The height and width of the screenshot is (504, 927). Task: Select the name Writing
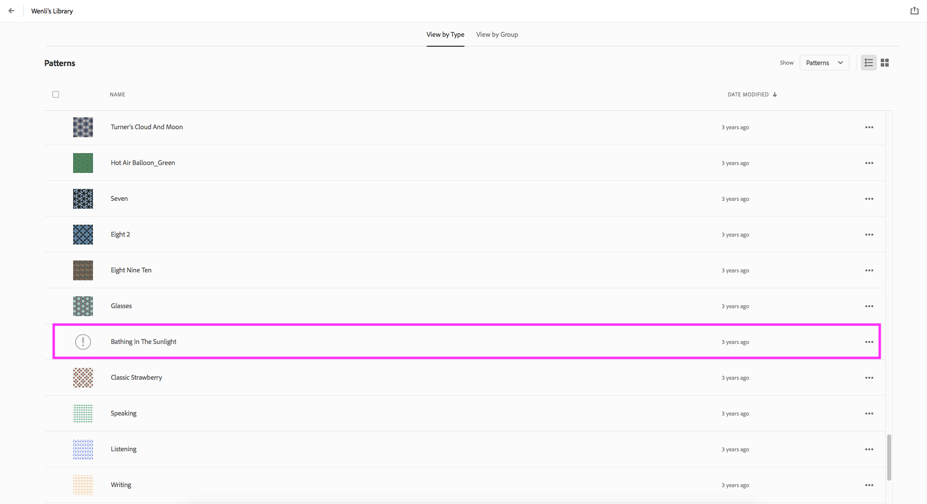click(x=121, y=485)
